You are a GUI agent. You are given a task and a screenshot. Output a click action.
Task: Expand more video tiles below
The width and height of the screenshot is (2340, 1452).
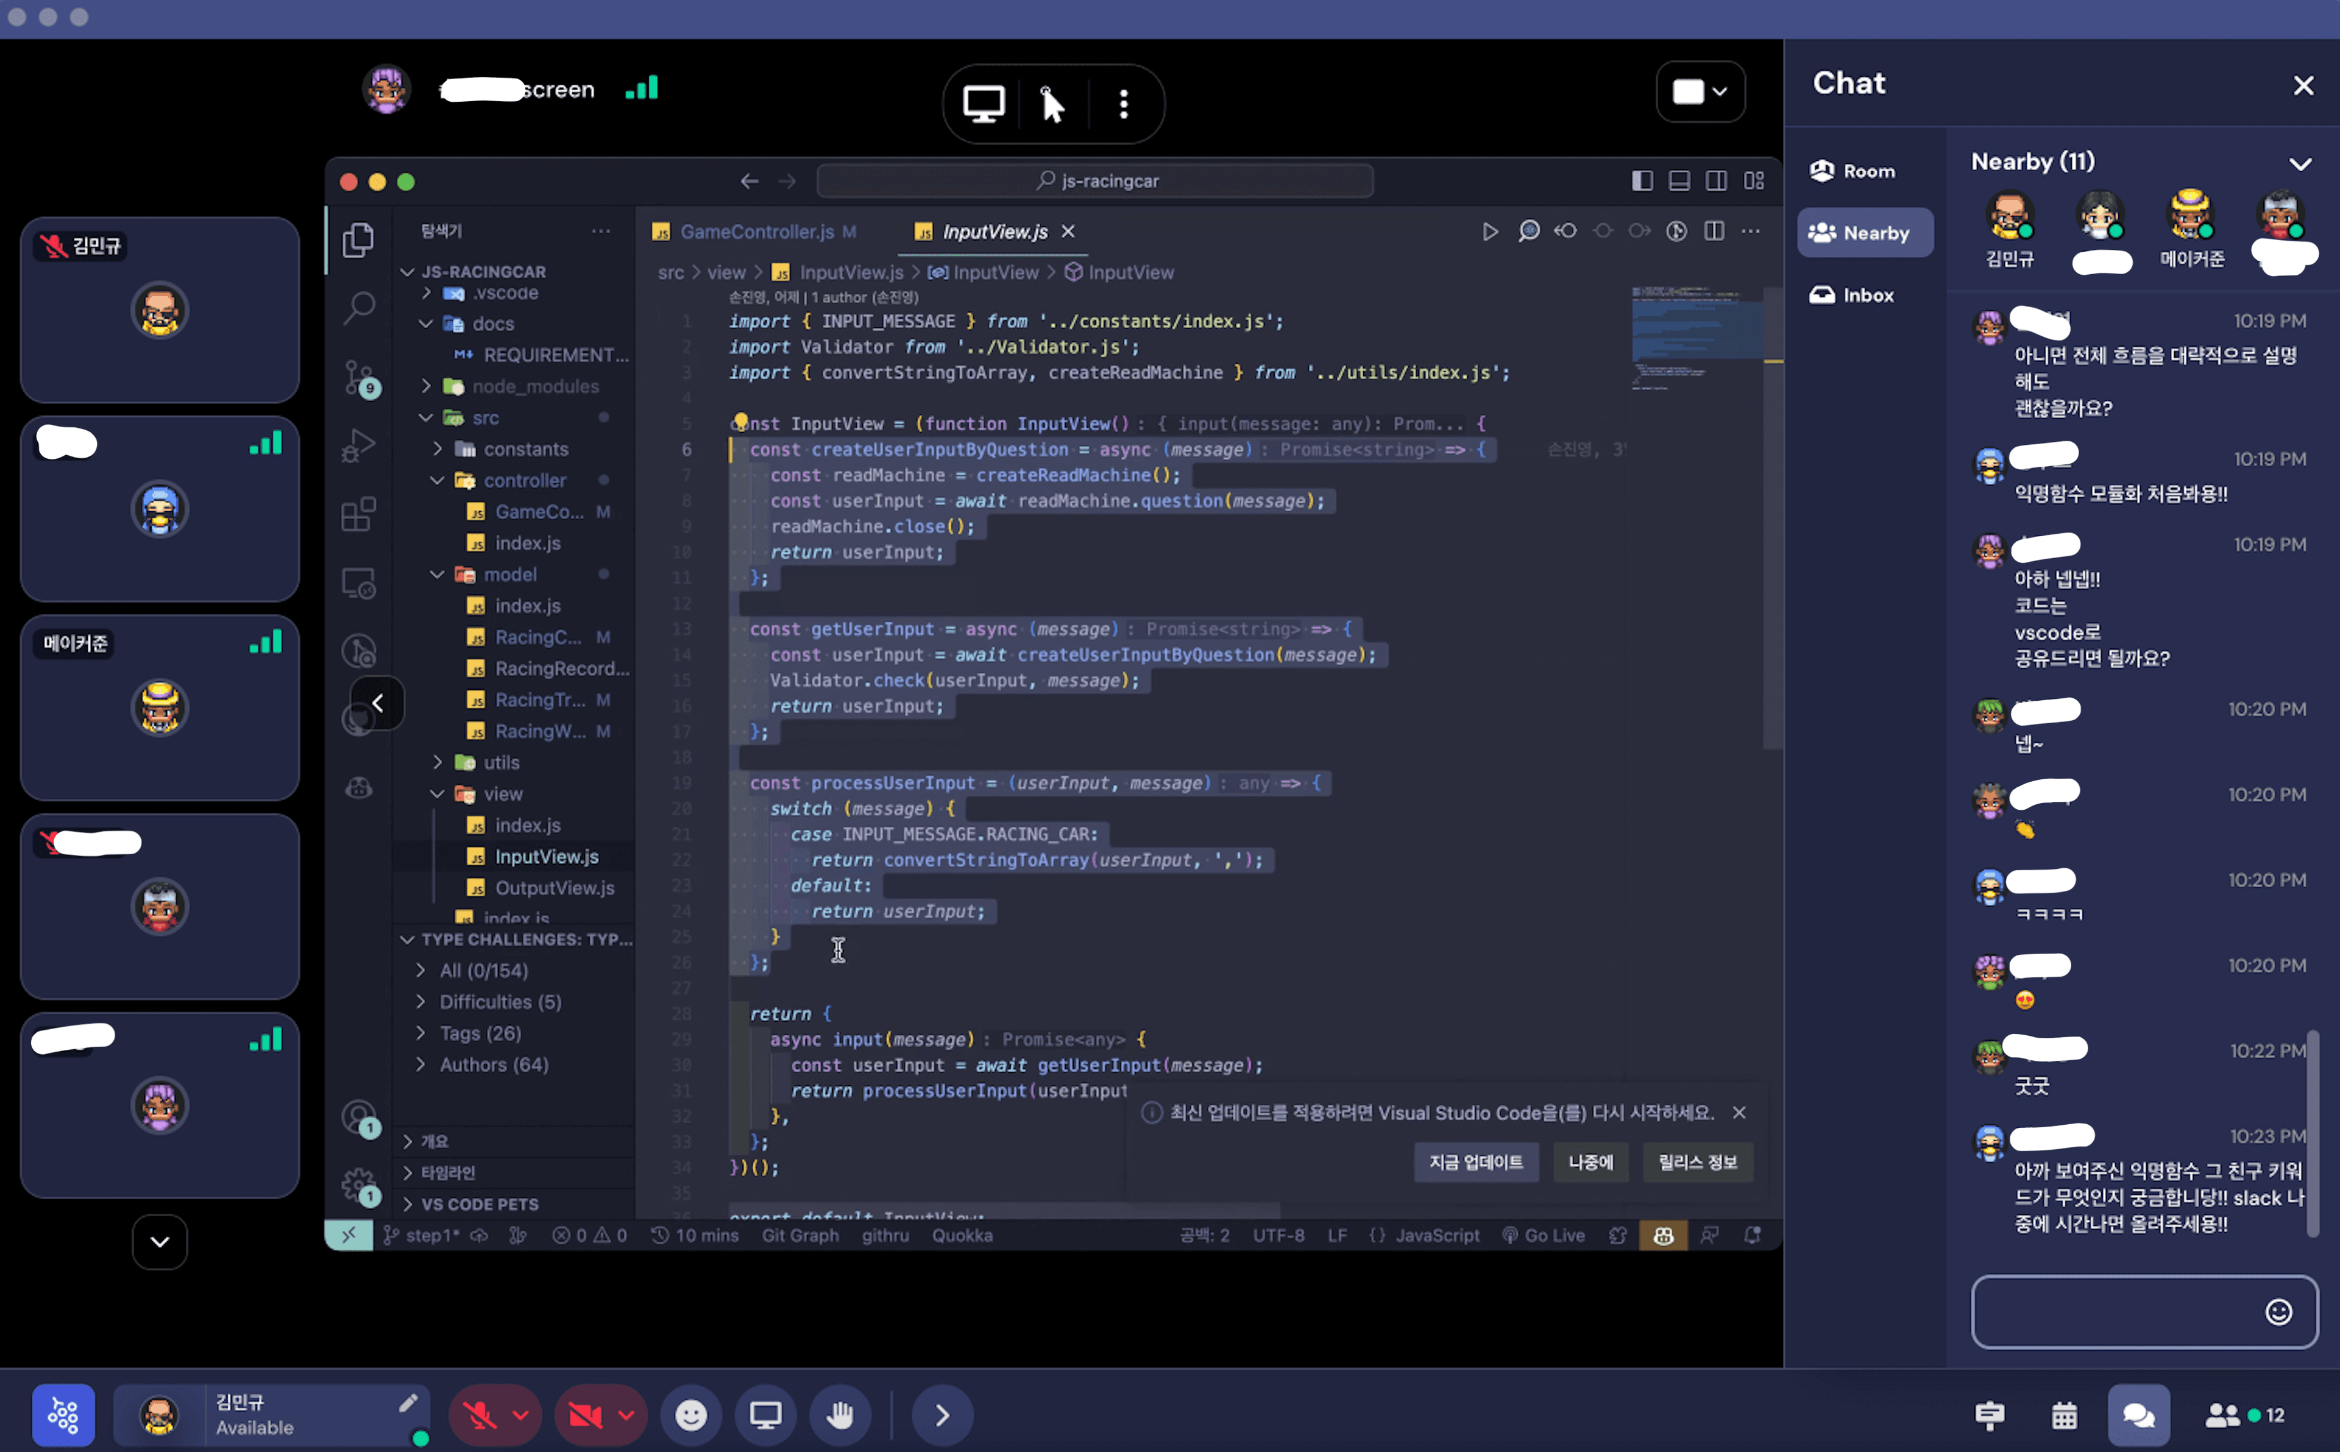tap(160, 1241)
